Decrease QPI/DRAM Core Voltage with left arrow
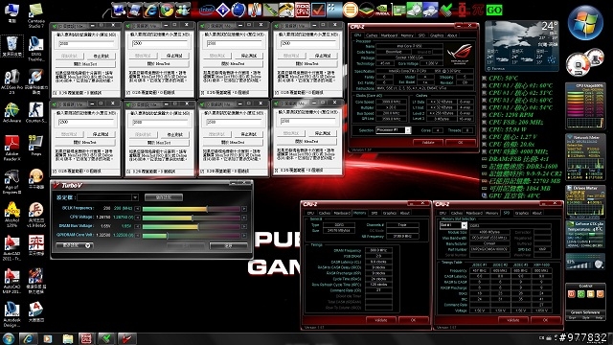Screen dimensions: 613x345 pyautogui.click(x=137, y=236)
